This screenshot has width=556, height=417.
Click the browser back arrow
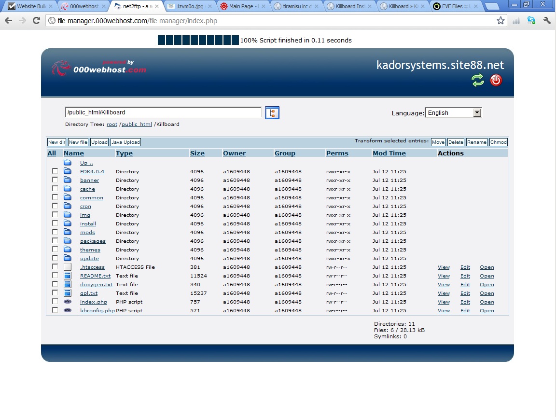8,21
